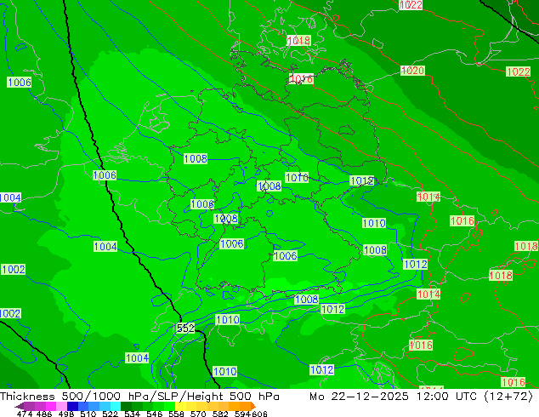Click the 498 legend value

coord(66,414)
